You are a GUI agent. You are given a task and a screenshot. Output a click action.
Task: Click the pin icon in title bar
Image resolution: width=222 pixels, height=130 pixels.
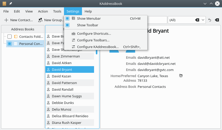tap(11, 4)
